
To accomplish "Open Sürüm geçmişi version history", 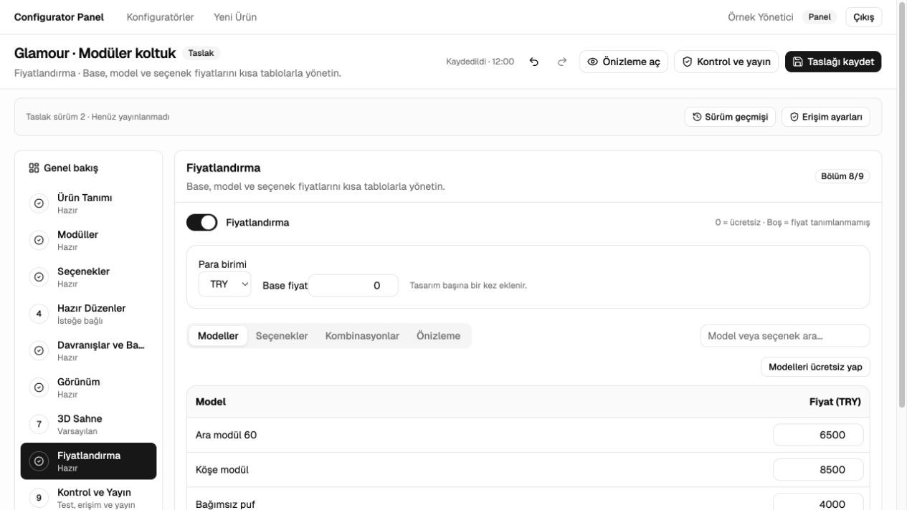I will pos(730,117).
